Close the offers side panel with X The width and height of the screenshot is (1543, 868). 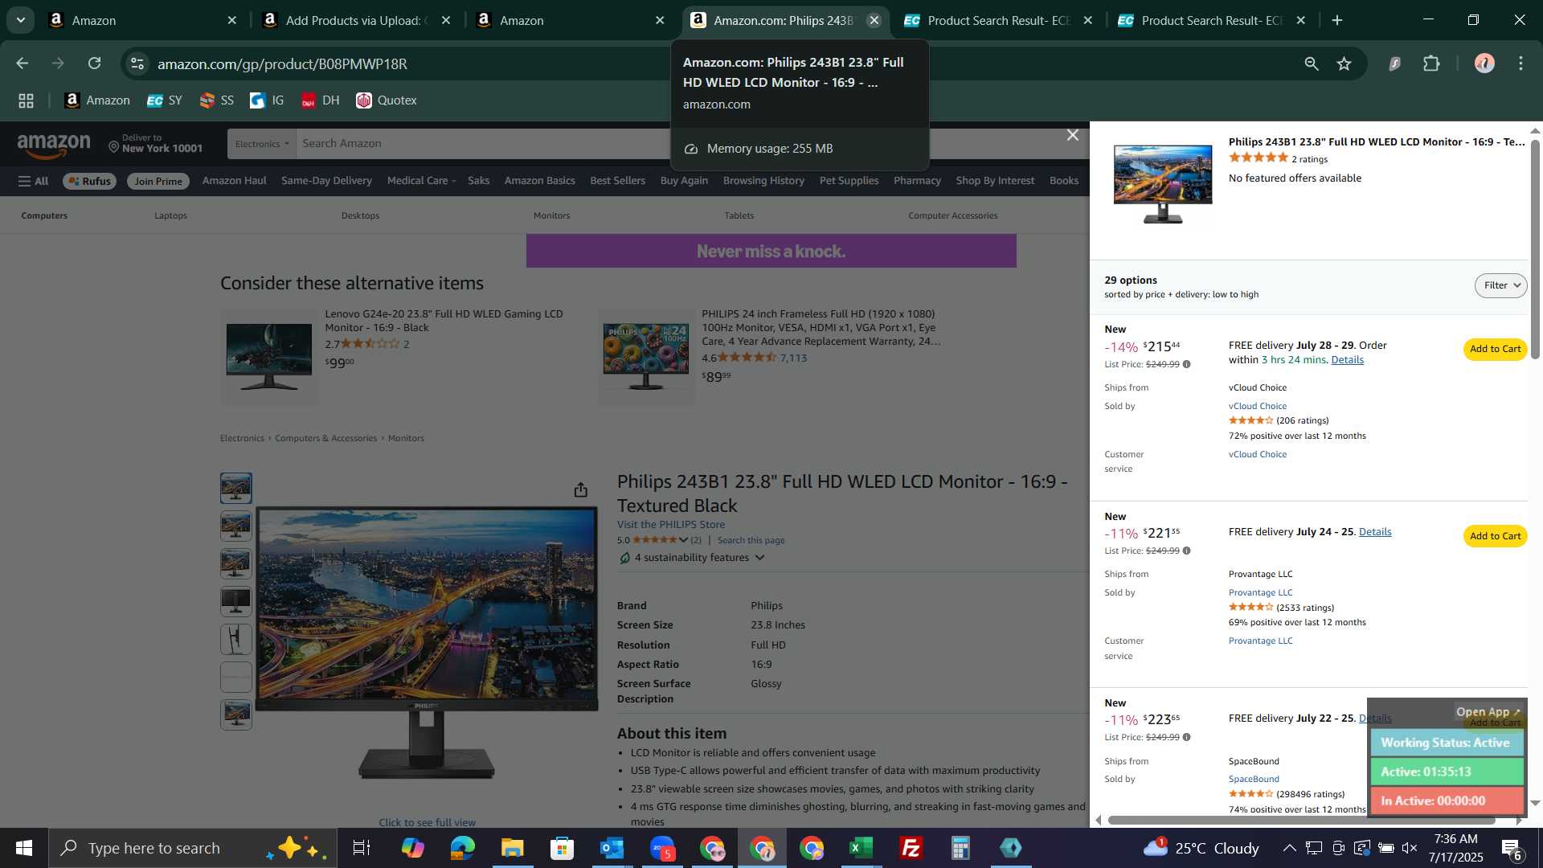click(1073, 135)
